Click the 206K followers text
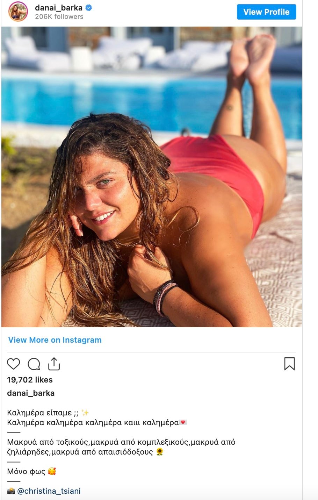The height and width of the screenshot is (500, 318). point(59,16)
